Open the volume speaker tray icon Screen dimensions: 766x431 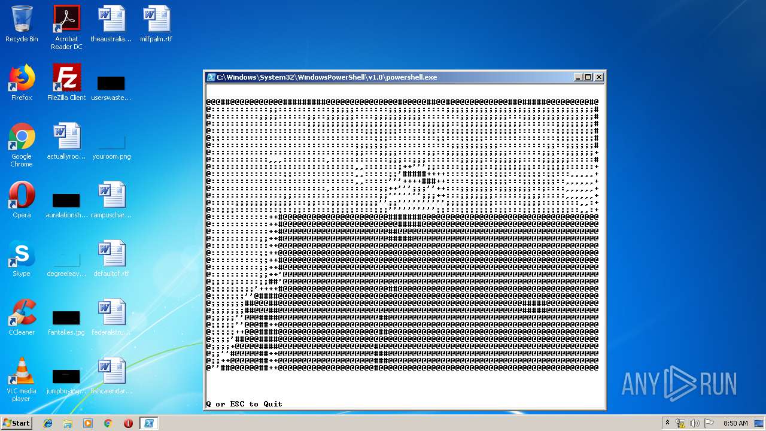(694, 423)
